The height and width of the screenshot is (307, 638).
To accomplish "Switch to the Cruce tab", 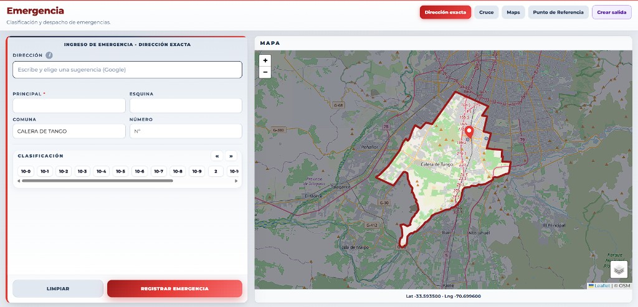I will (x=486, y=12).
